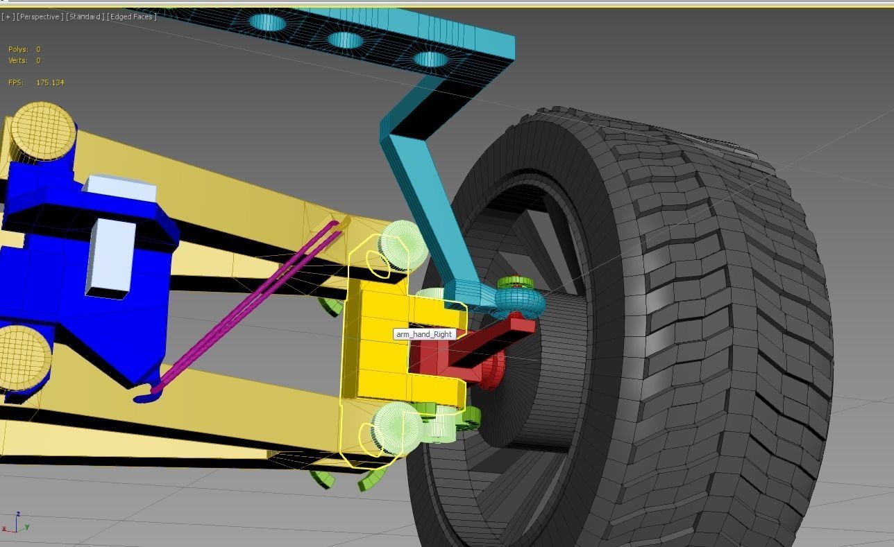The image size is (894, 547).
Task: Click the Verts statistic text
Action: pyautogui.click(x=24, y=60)
